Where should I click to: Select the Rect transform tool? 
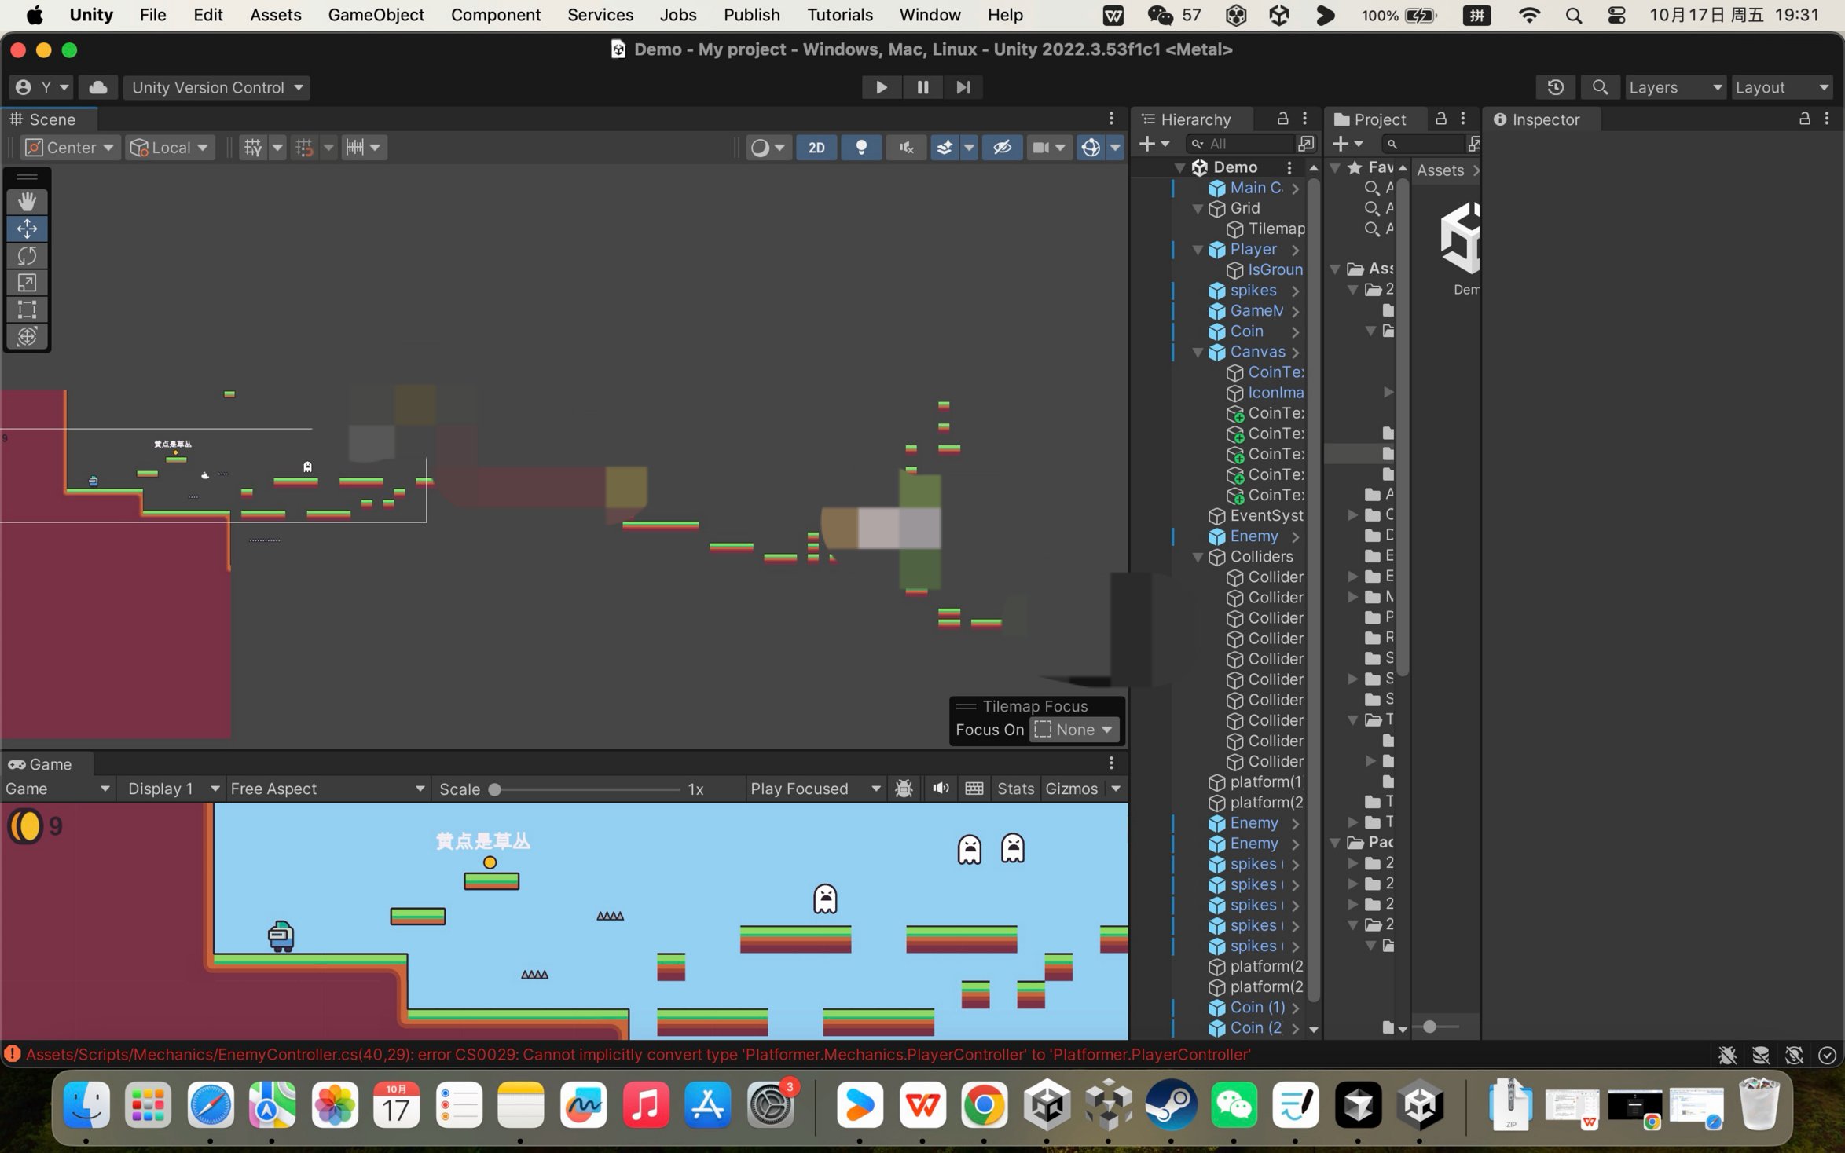(x=27, y=309)
